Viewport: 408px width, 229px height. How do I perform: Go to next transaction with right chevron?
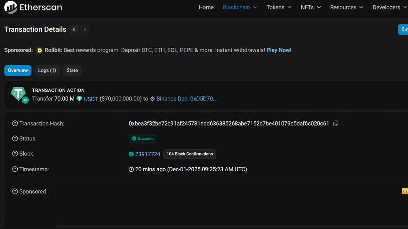[85, 30]
